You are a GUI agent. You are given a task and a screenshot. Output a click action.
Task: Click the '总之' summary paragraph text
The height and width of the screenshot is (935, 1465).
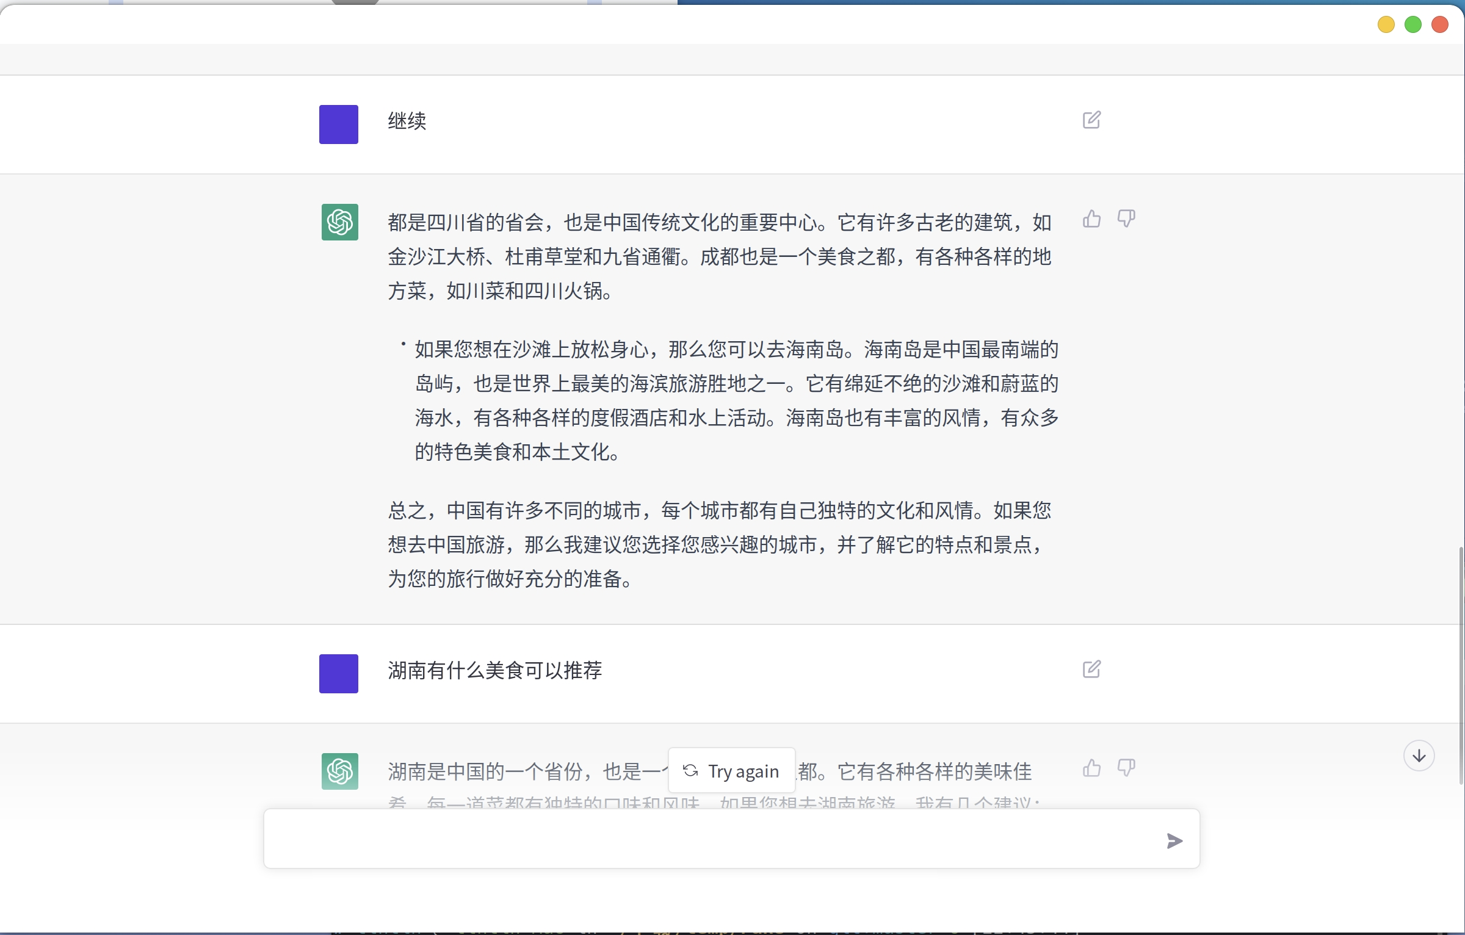tap(720, 544)
